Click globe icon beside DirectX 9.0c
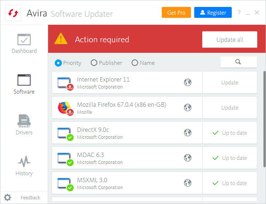Screen dimensions: 266x204 (x=188, y=133)
